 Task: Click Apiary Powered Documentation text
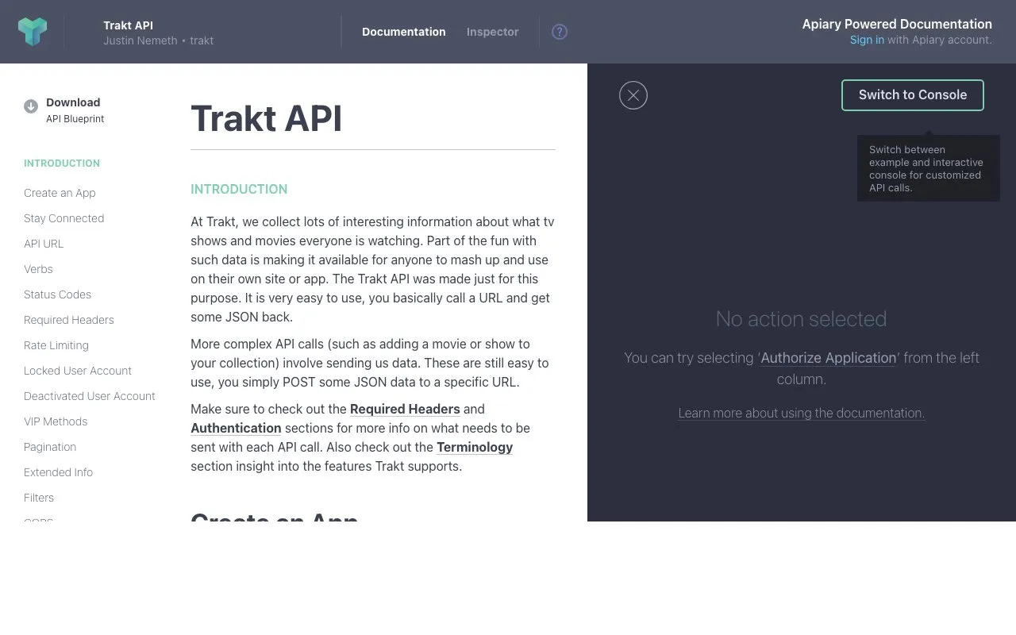click(897, 24)
